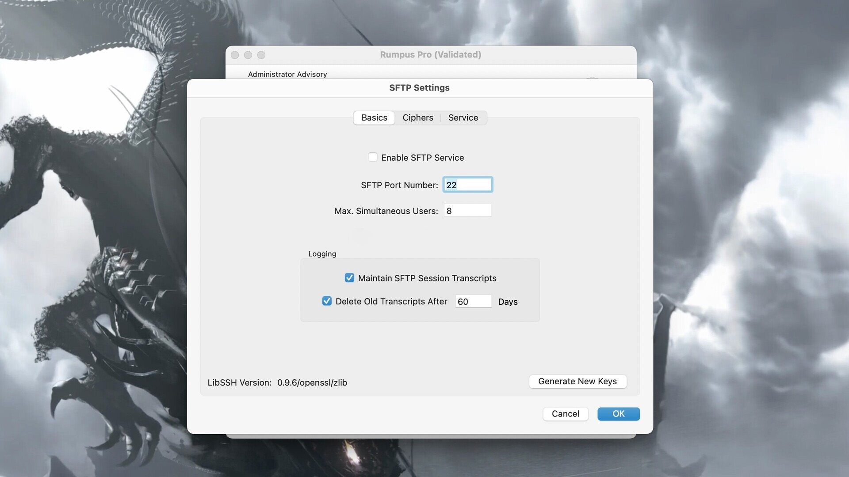Toggle Maintain SFTP Session Transcripts on
Image resolution: width=849 pixels, height=477 pixels.
tap(349, 278)
